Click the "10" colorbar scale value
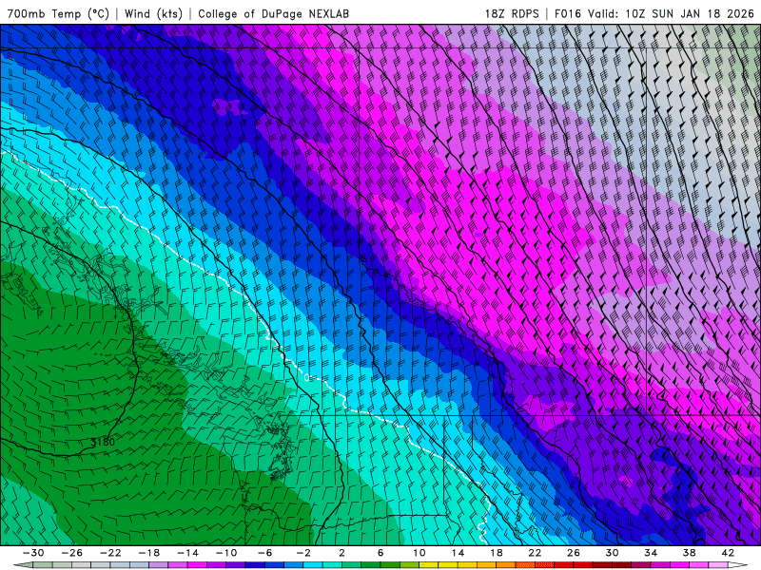The image size is (761, 570). coord(419,553)
